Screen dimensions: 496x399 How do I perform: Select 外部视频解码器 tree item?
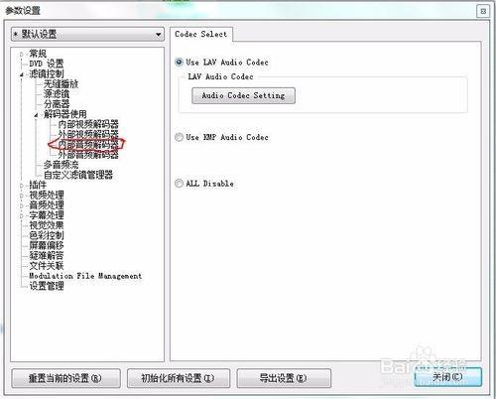click(88, 134)
